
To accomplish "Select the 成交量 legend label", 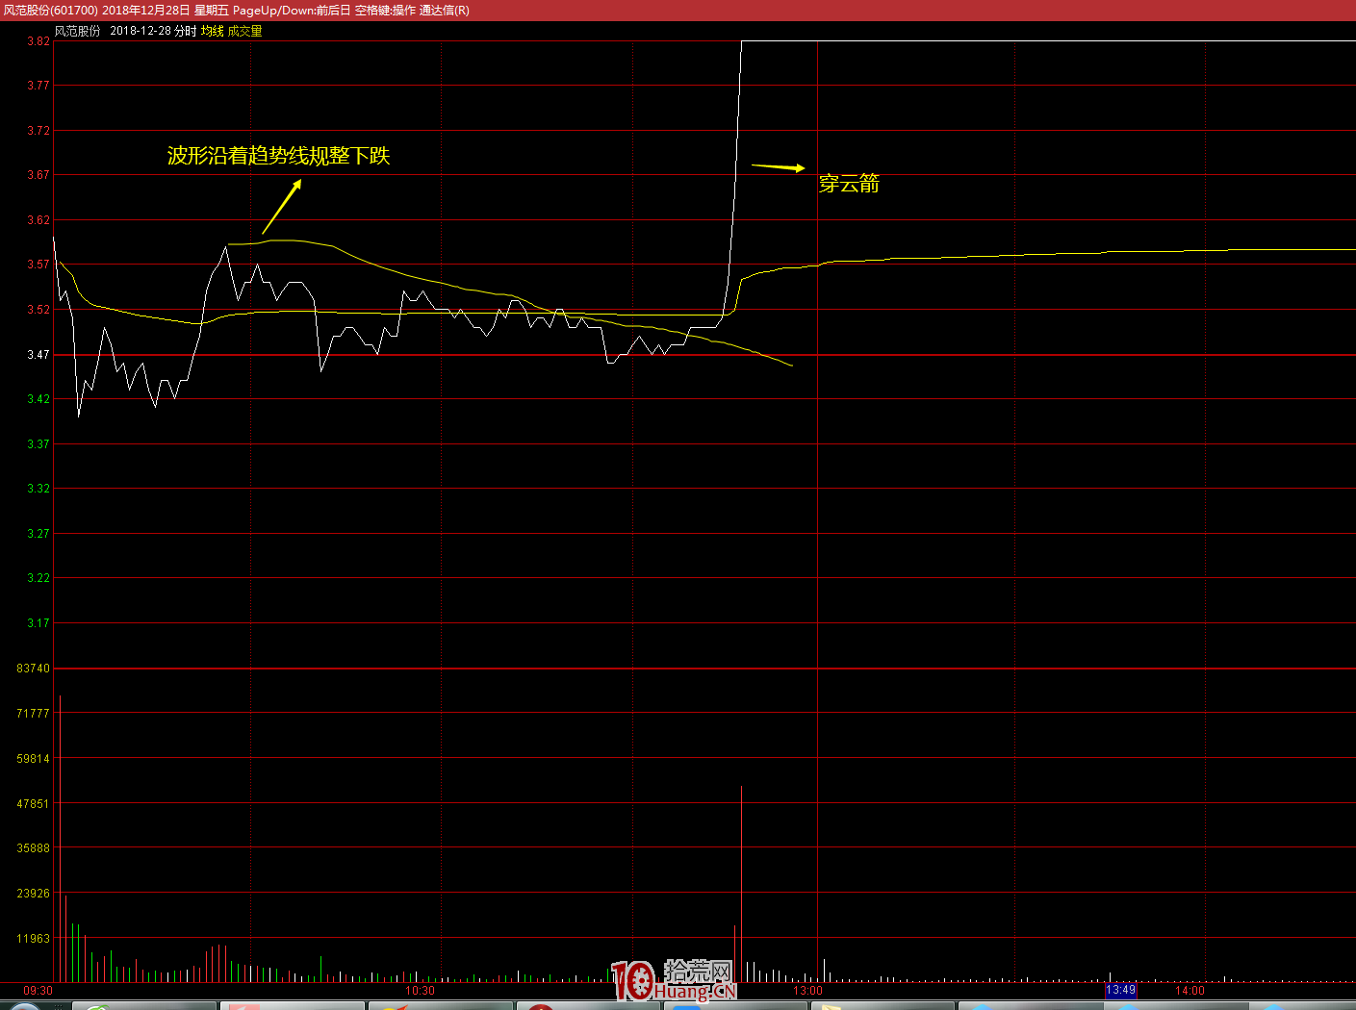I will pyautogui.click(x=244, y=31).
